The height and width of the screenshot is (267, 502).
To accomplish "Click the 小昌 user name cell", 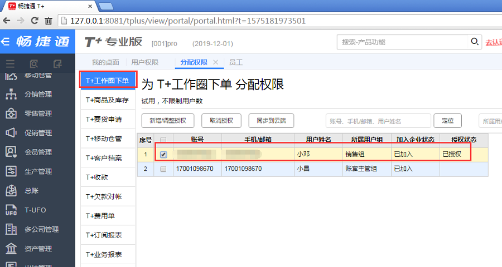I will (x=318, y=169).
